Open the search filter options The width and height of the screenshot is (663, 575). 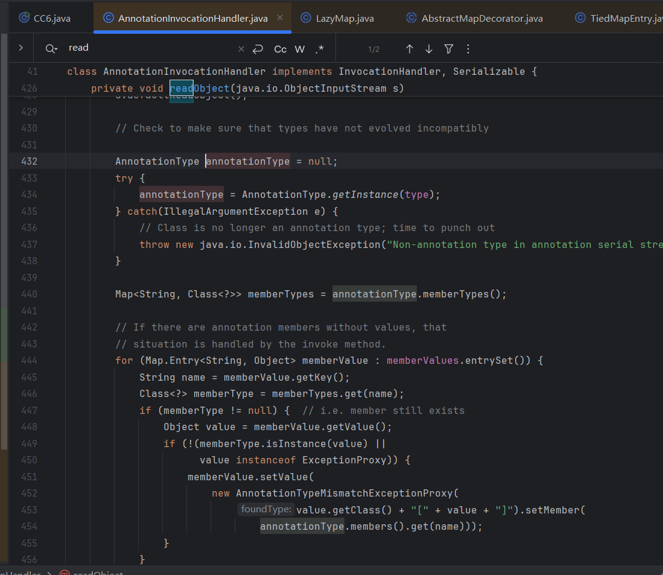pos(449,49)
